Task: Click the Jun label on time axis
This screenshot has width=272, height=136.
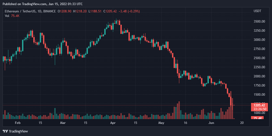Action: pos(211,123)
